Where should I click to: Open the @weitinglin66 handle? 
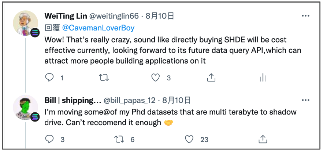click(x=114, y=16)
